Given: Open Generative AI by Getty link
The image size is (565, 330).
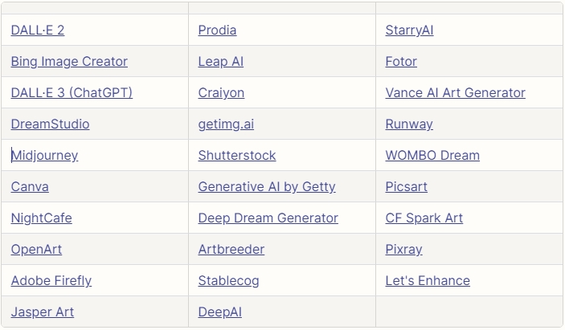Looking at the screenshot, I should (x=267, y=187).
